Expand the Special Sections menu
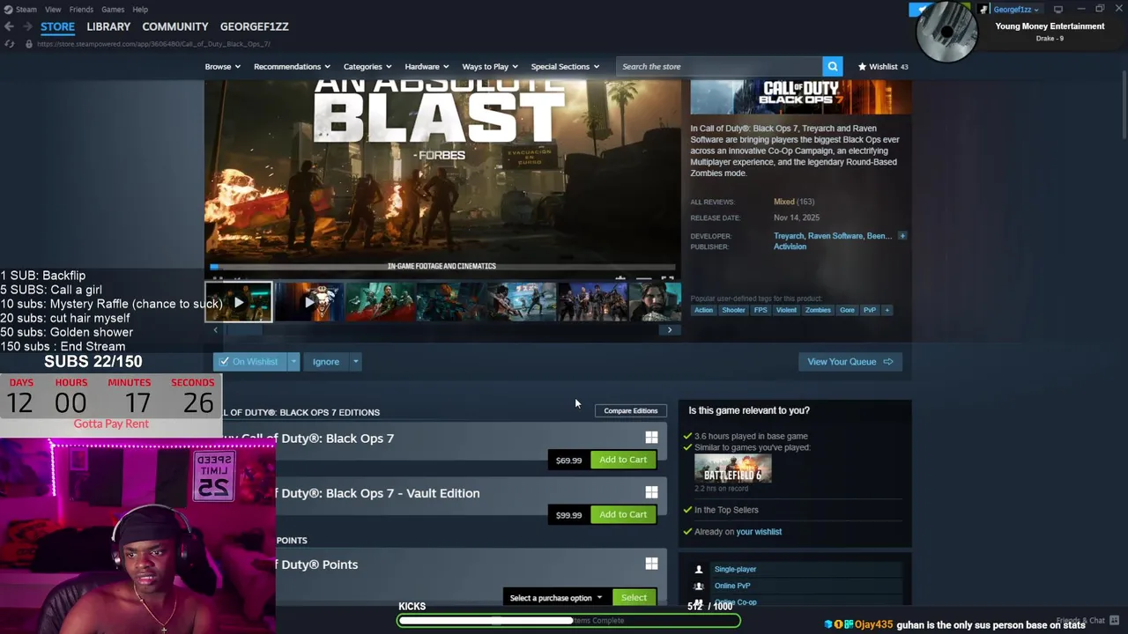 pyautogui.click(x=565, y=67)
